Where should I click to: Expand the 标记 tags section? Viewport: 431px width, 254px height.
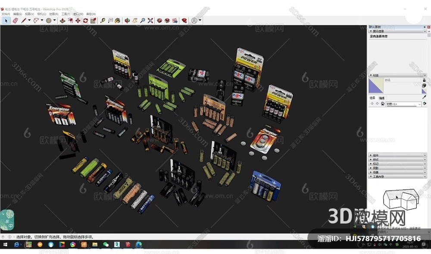tap(397, 164)
